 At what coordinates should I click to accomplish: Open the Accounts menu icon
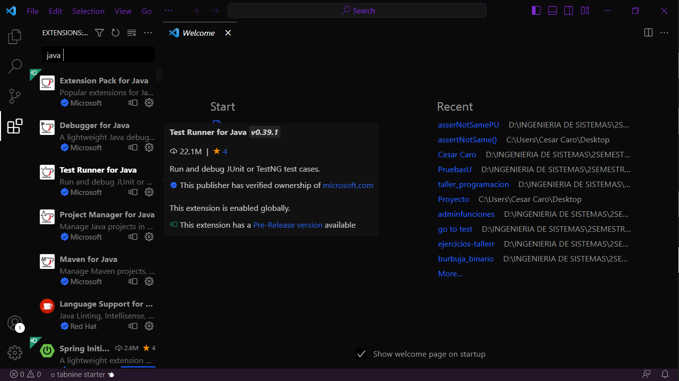15,323
